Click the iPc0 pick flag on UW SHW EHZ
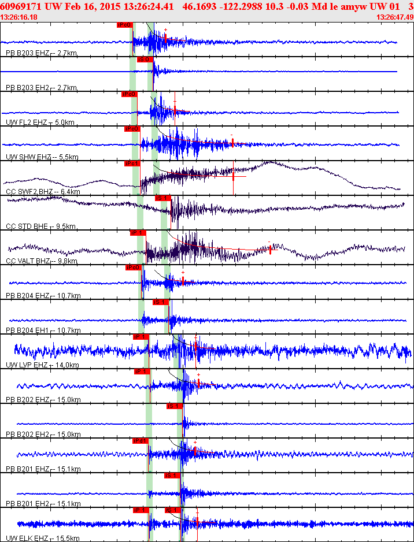The width and height of the screenshot is (414, 542). (x=132, y=129)
